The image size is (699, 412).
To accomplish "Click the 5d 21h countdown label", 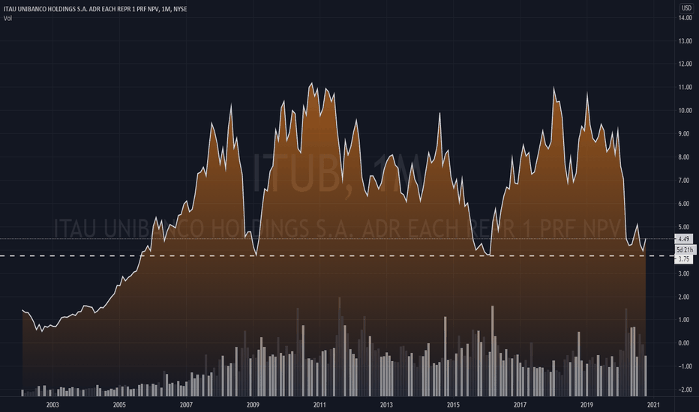I will tap(685, 249).
